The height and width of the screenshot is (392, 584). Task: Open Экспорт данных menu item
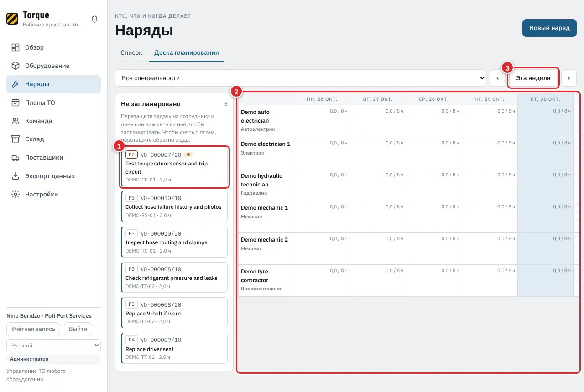(x=53, y=176)
